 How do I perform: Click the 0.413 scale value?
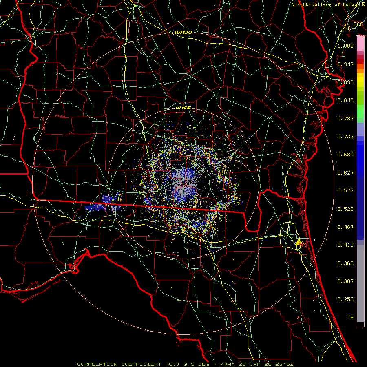click(345, 245)
